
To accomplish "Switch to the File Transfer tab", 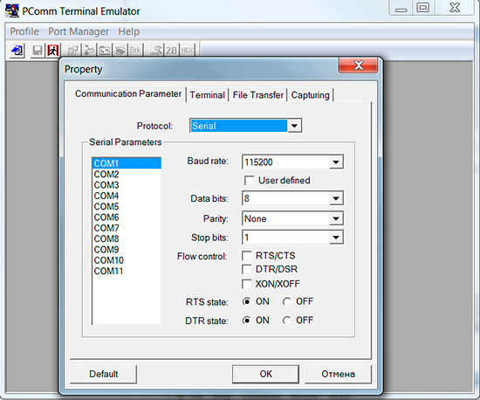I will 258,95.
